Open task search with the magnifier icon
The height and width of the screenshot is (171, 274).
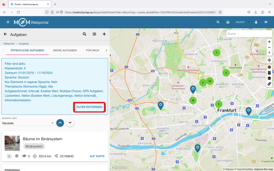pyautogui.click(x=85, y=34)
